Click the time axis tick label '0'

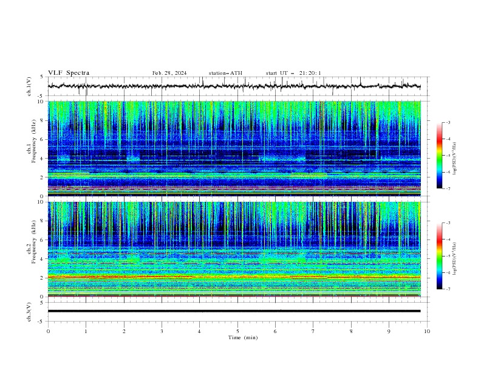tap(48, 331)
